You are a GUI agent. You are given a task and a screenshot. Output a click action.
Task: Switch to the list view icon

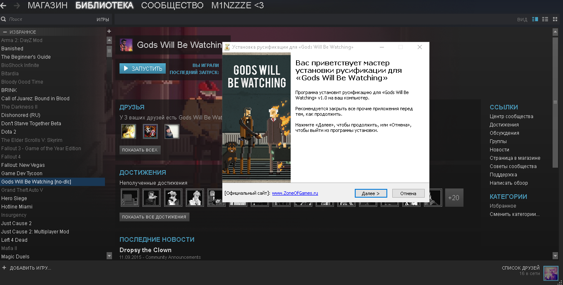pos(545,19)
